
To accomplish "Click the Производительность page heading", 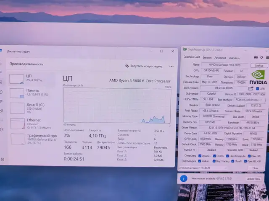I will (x=26, y=64).
